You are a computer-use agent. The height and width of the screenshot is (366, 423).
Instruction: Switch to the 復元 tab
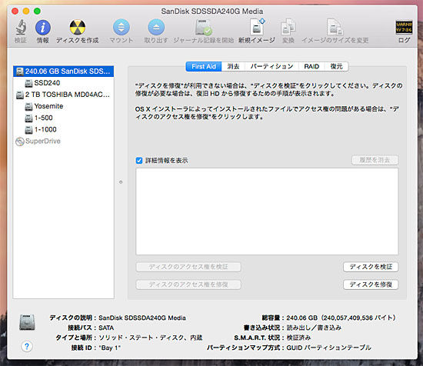[336, 67]
